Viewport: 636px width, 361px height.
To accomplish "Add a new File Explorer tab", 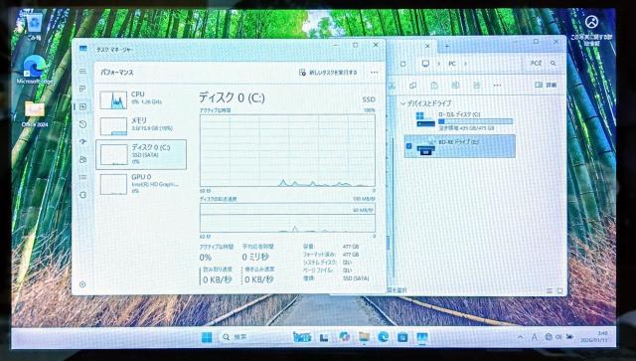I will pyautogui.click(x=446, y=47).
